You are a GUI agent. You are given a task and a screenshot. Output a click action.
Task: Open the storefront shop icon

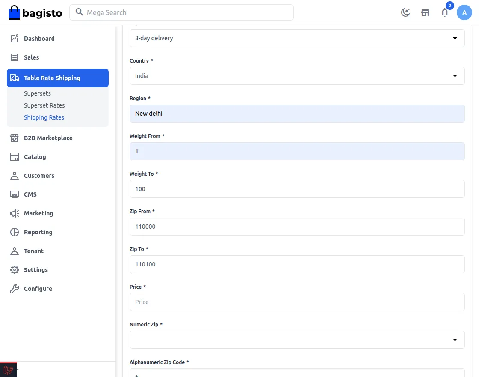(x=425, y=12)
